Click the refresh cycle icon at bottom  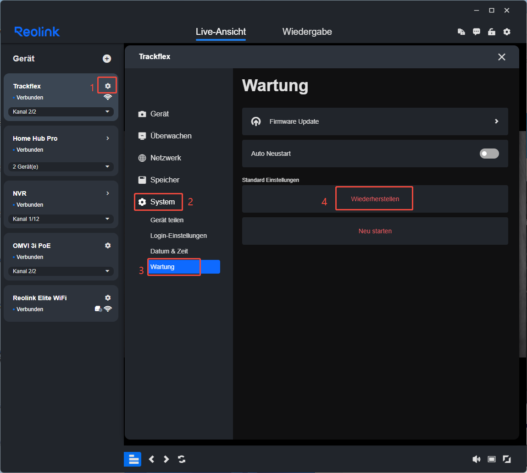click(182, 459)
